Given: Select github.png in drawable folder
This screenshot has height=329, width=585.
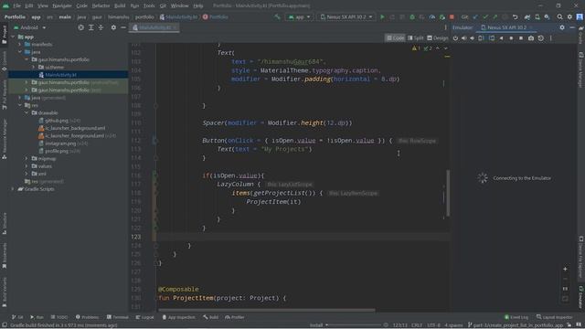Looking at the screenshot, I should pos(57,121).
